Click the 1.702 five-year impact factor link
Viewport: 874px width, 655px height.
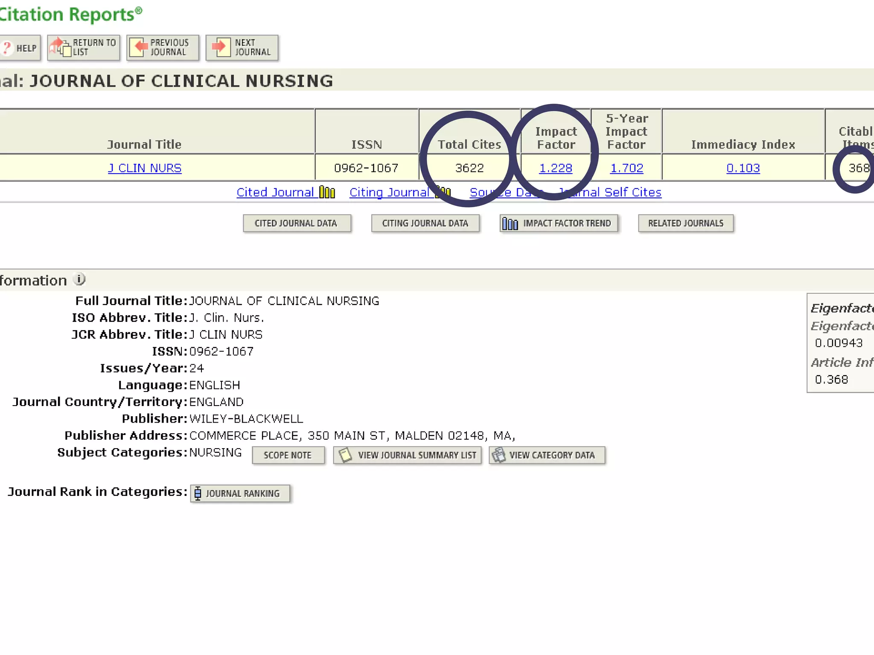point(626,168)
